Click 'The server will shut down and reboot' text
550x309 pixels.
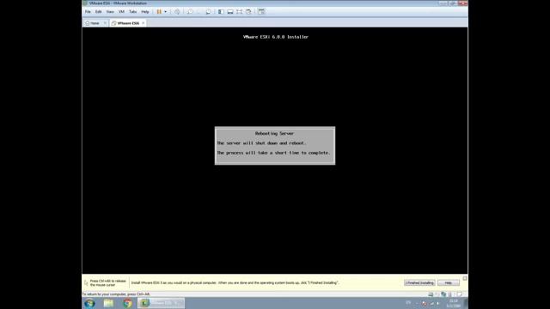pos(261,143)
